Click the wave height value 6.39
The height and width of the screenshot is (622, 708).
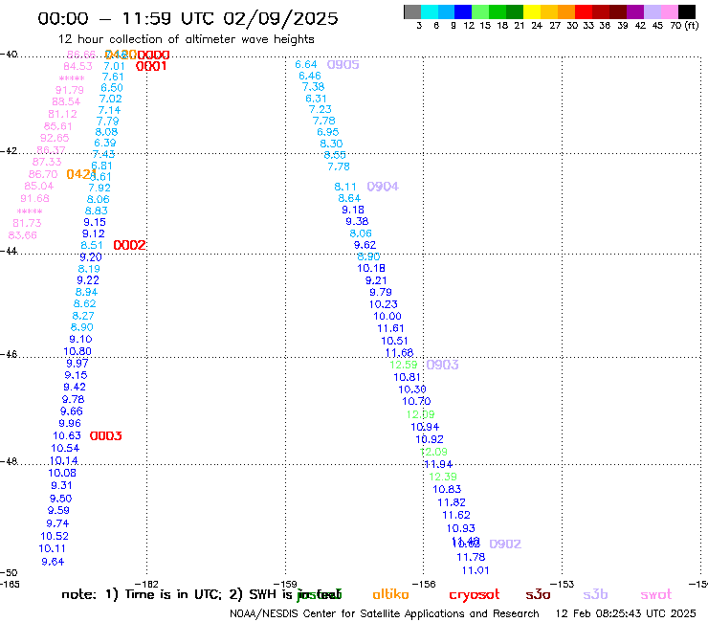[x=105, y=144]
